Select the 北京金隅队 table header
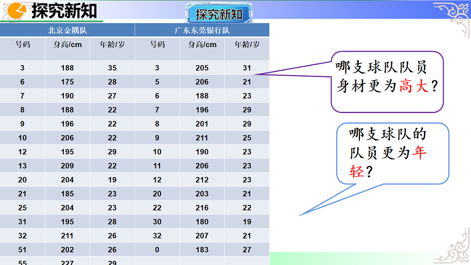The image size is (471, 265). [x=68, y=30]
